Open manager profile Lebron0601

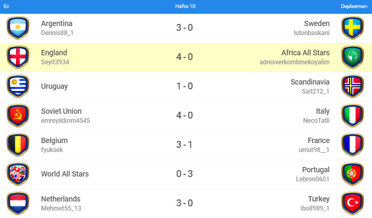(x=313, y=179)
